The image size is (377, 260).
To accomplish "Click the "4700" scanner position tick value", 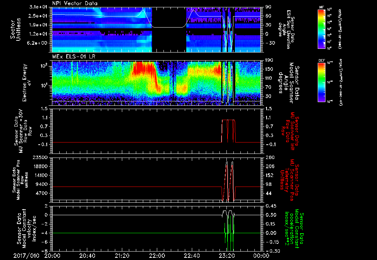I will (42, 193).
